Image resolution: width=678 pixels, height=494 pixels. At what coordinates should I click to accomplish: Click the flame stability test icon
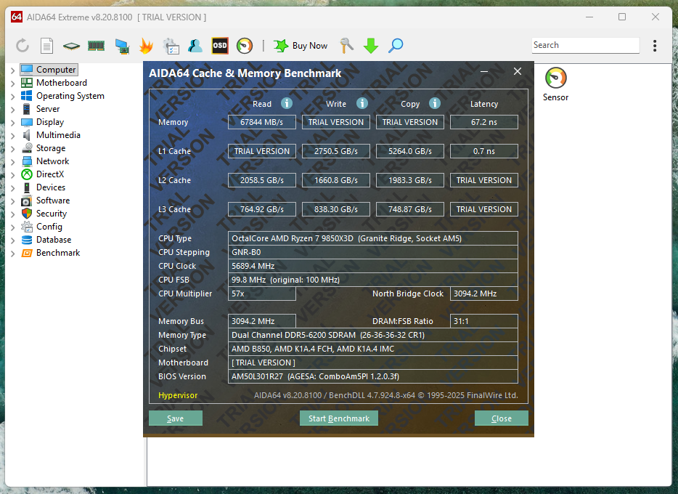point(146,46)
